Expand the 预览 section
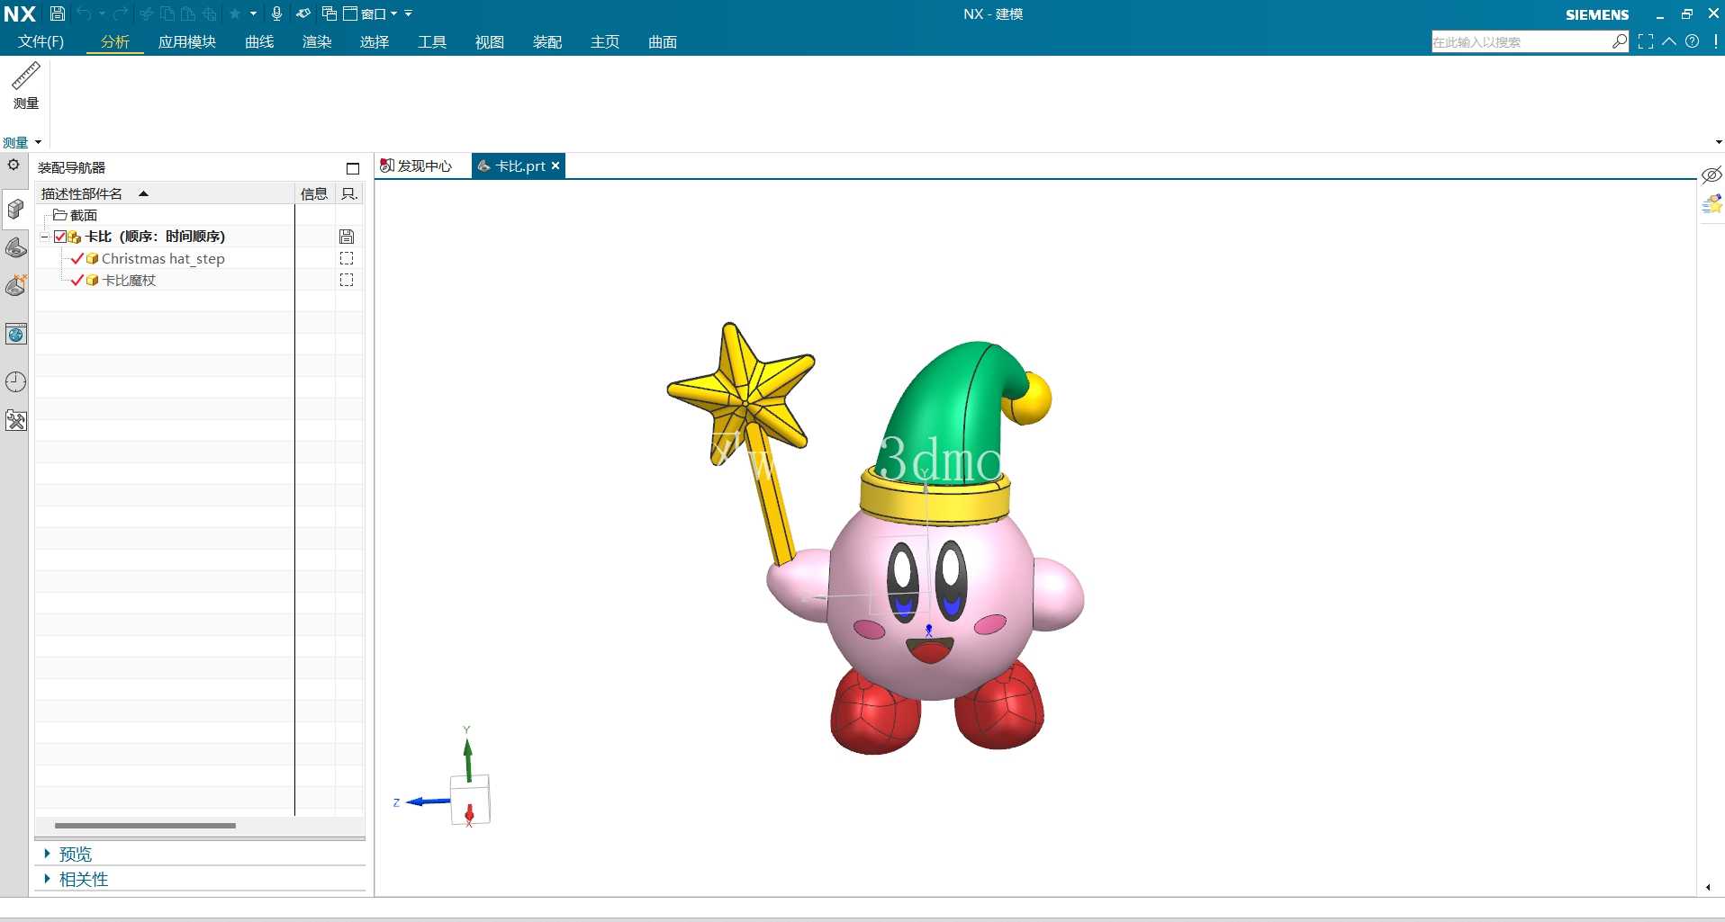 (47, 854)
